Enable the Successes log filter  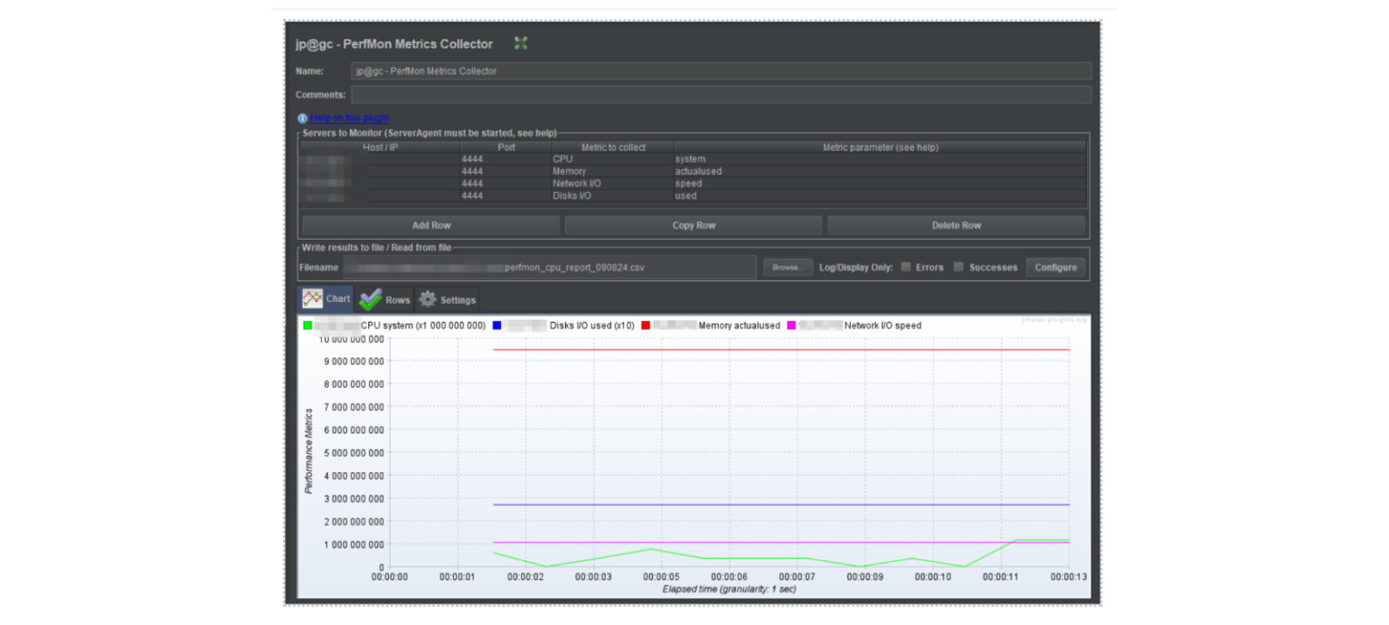tap(959, 267)
